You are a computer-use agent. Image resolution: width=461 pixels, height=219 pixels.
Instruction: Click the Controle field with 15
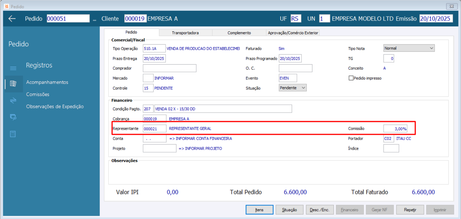[x=148, y=88]
